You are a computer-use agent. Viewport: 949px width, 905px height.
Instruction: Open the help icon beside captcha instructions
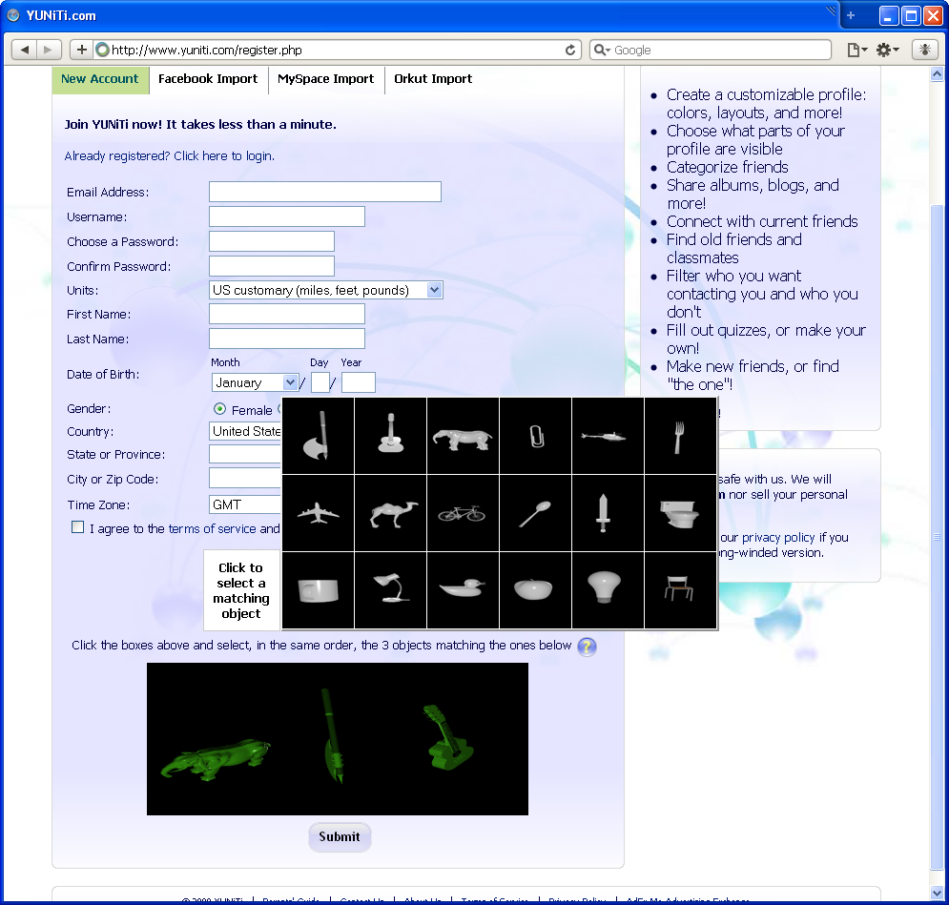point(587,647)
